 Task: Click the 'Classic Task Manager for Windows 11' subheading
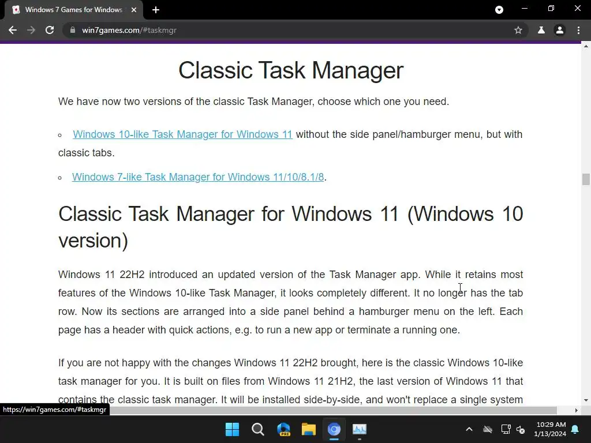point(291,227)
